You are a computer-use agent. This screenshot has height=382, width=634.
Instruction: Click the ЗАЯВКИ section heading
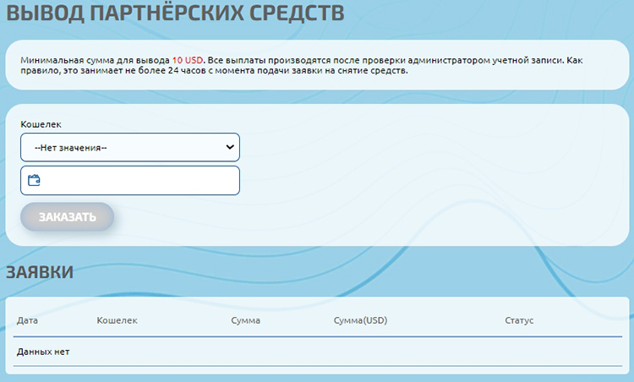point(40,272)
